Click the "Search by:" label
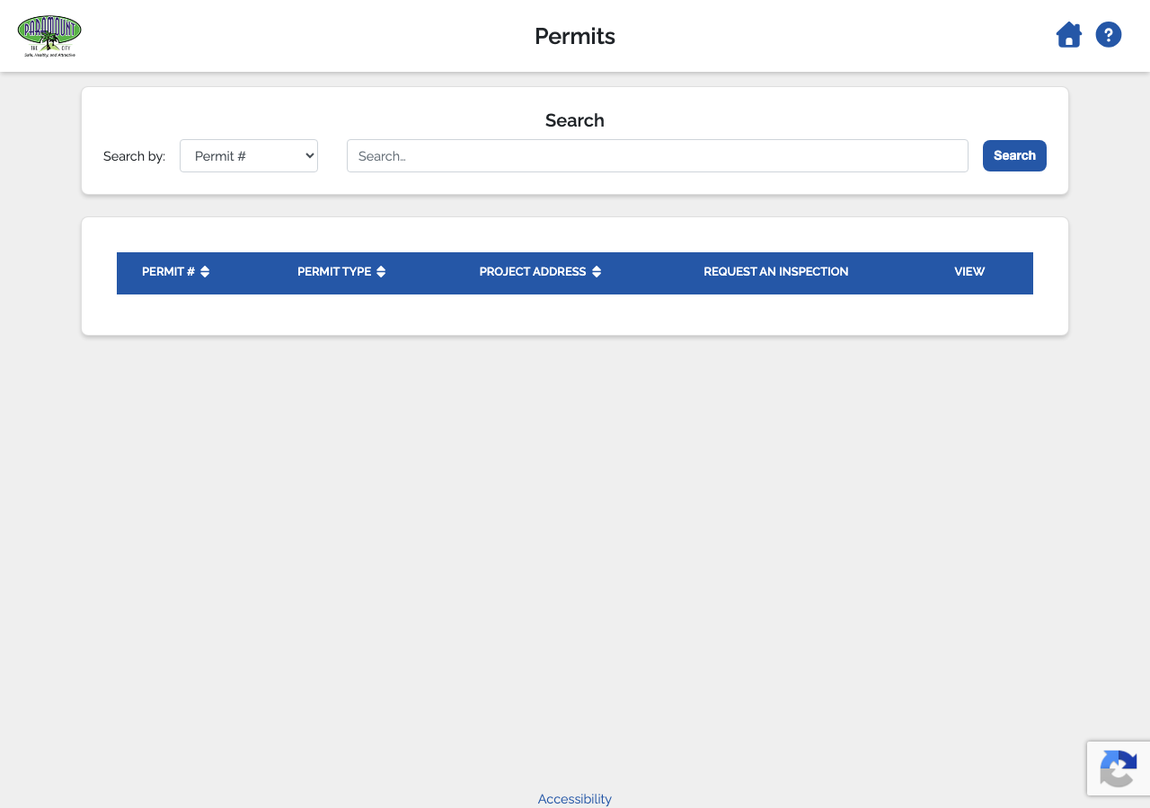Image resolution: width=1150 pixels, height=808 pixels. pos(134,156)
